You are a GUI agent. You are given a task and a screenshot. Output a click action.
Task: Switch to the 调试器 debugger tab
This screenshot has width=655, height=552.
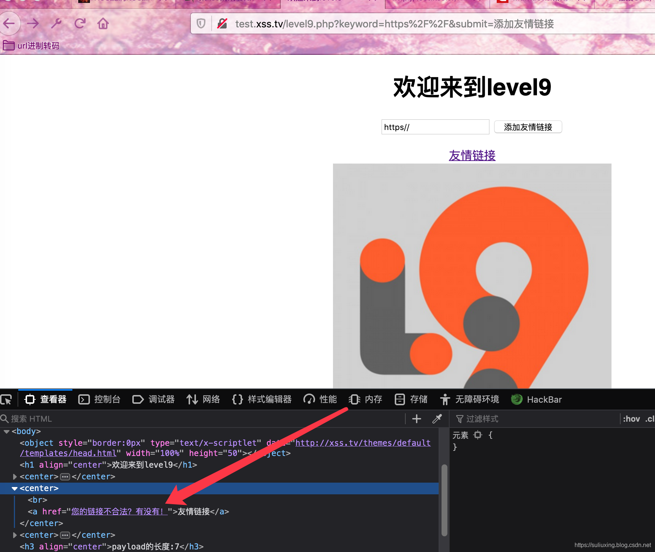(x=154, y=399)
